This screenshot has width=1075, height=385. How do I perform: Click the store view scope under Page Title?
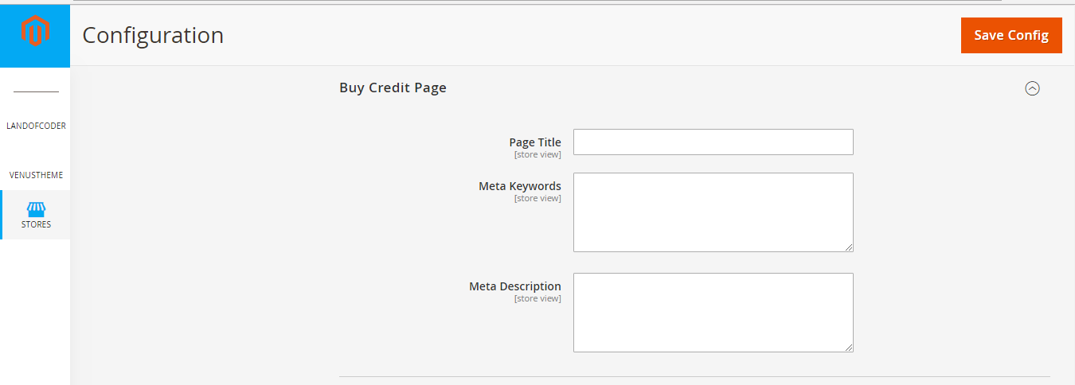pos(537,154)
